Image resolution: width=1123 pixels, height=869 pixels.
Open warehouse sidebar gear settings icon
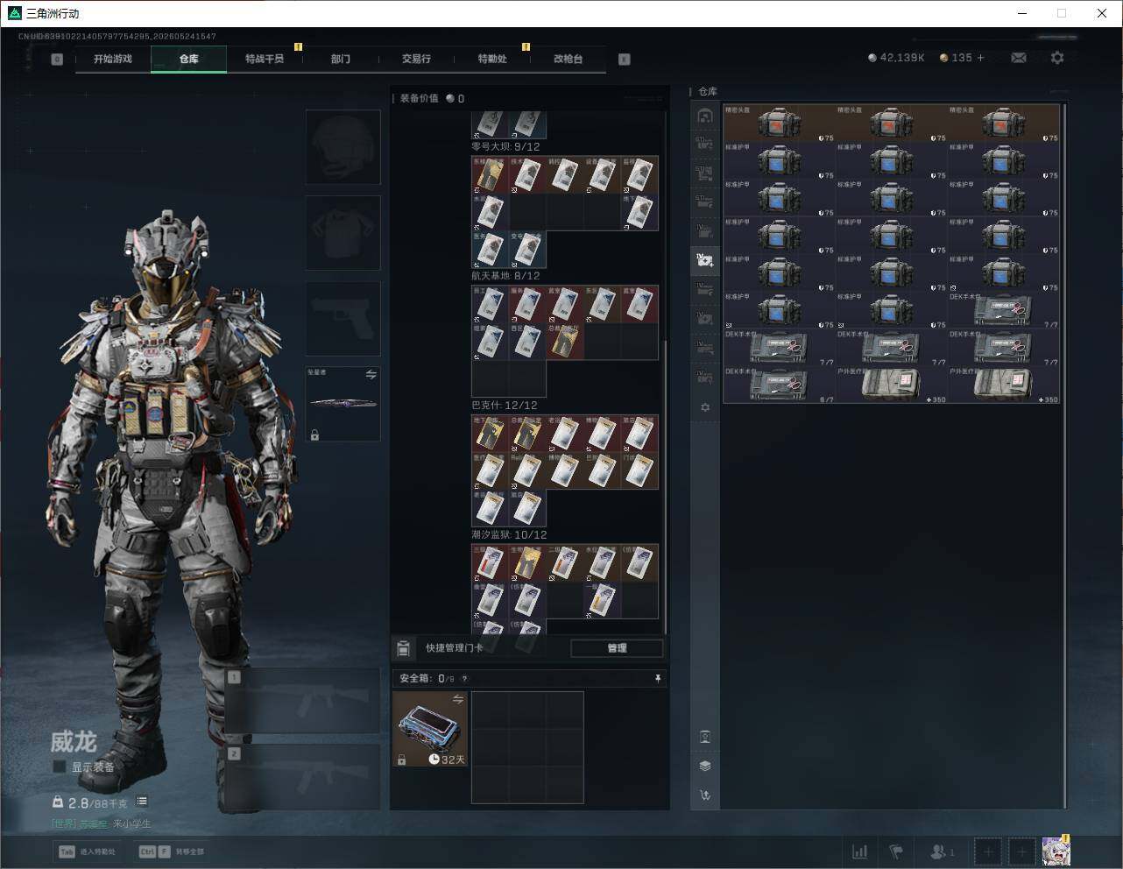click(x=705, y=407)
